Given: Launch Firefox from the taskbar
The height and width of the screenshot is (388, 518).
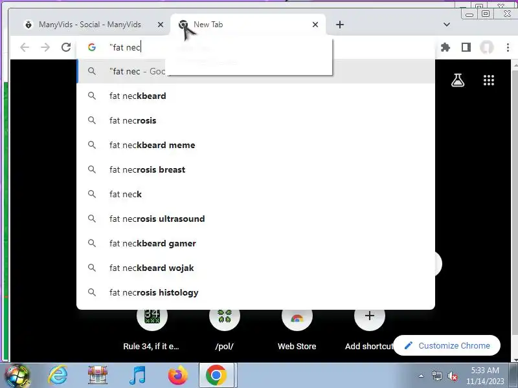Looking at the screenshot, I should 177,376.
